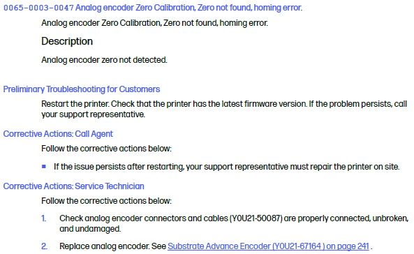Select the 'If the issue persists after restarting' bullet text
The image size is (414, 254).
click(x=226, y=167)
